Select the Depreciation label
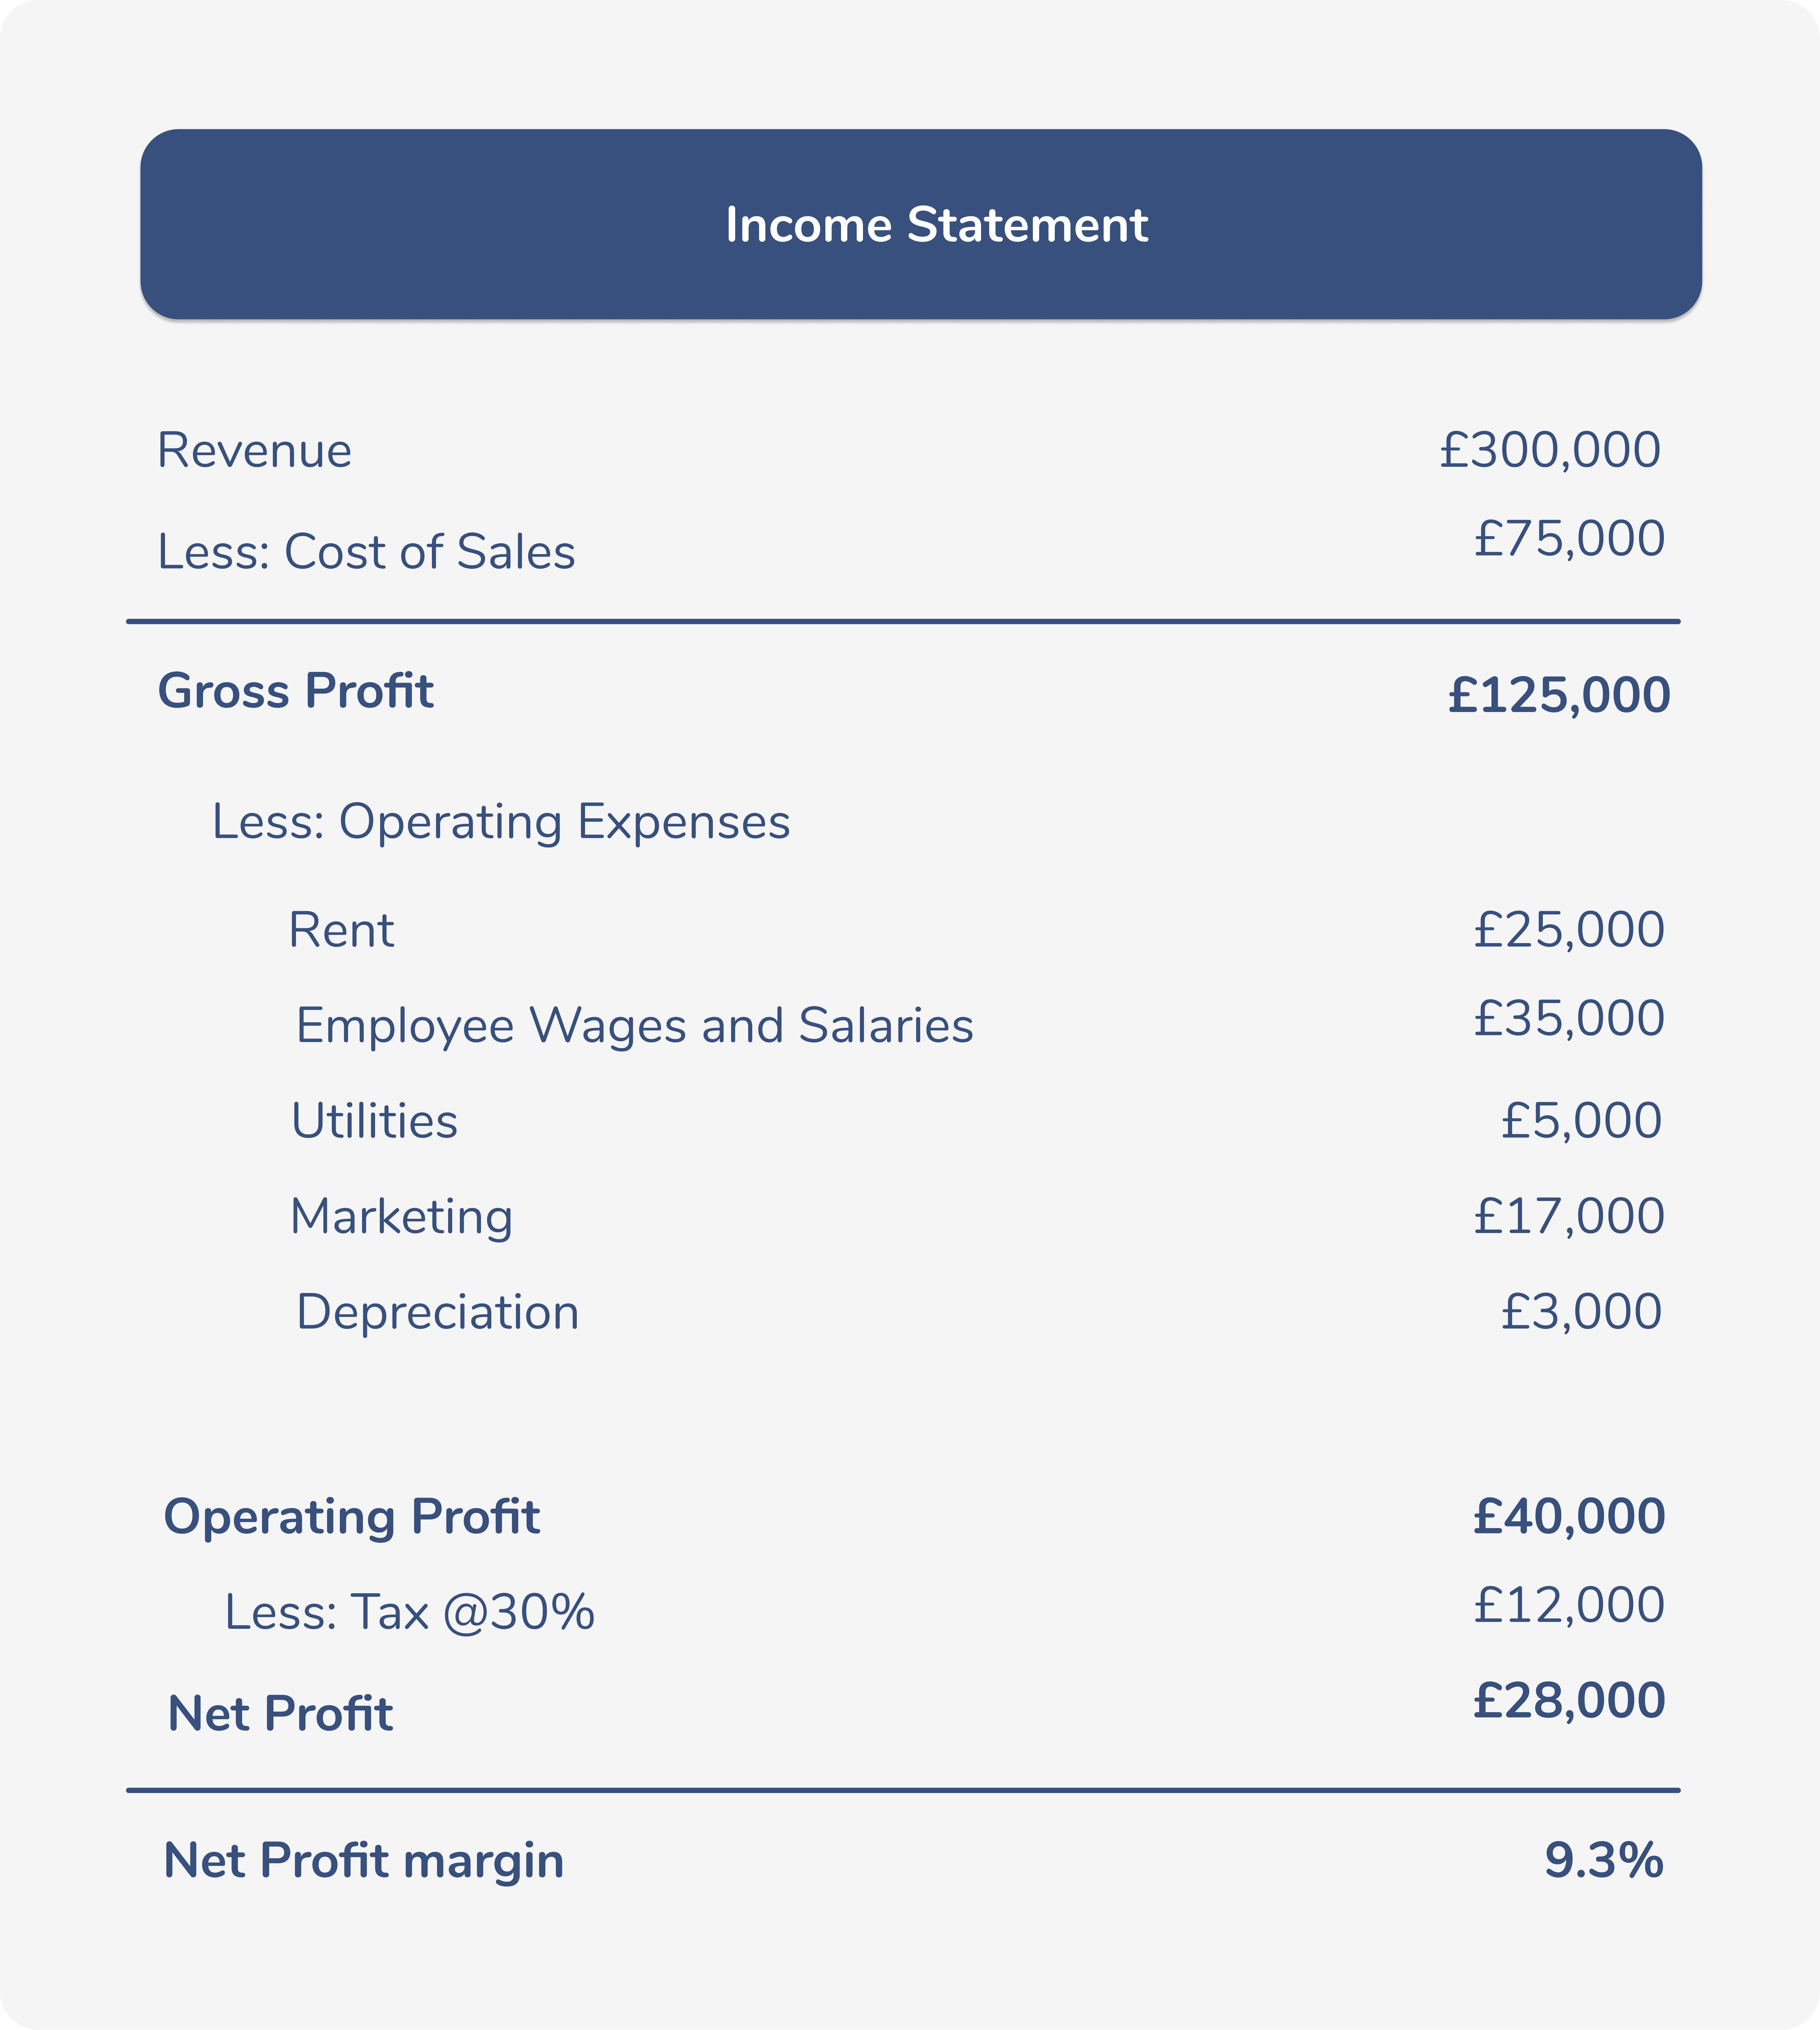Screen dimensions: 1820x2030 437,1312
